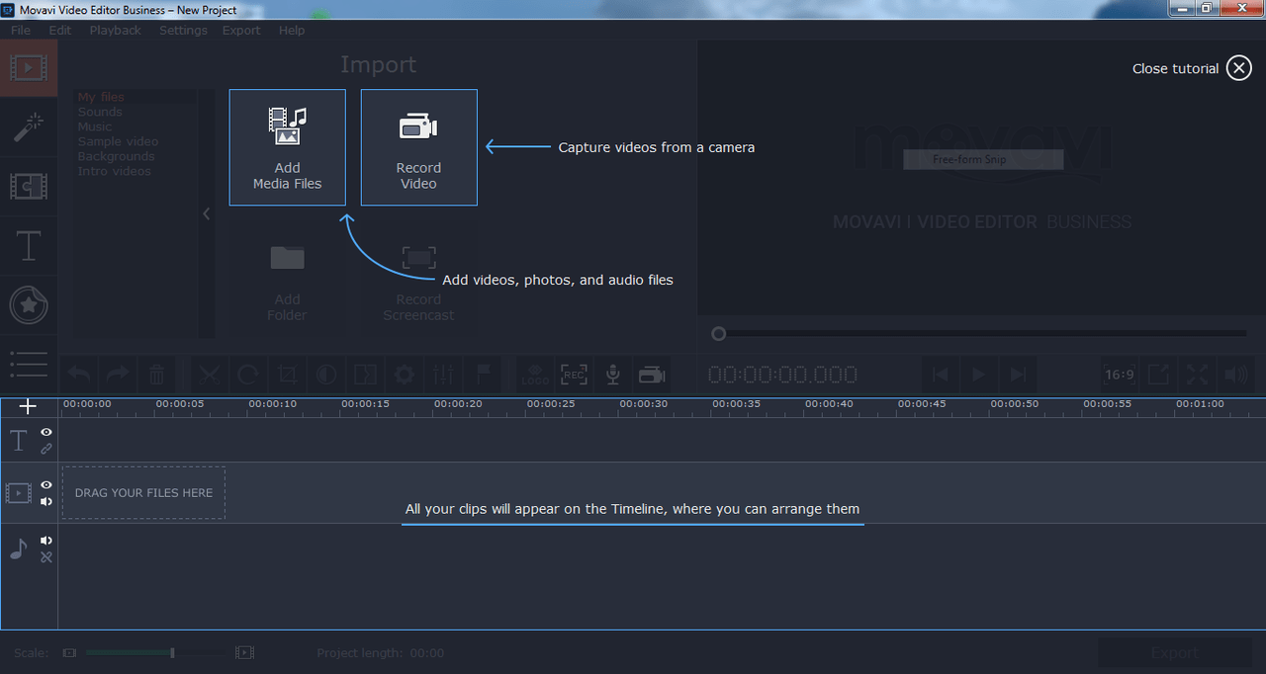Mute the audio track speaker
Screen dimensions: 1266x674
pos(46,541)
